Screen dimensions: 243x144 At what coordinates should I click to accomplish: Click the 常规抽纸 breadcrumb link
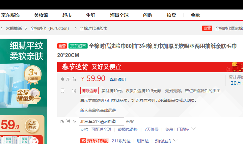pyautogui.click(x=14, y=29)
